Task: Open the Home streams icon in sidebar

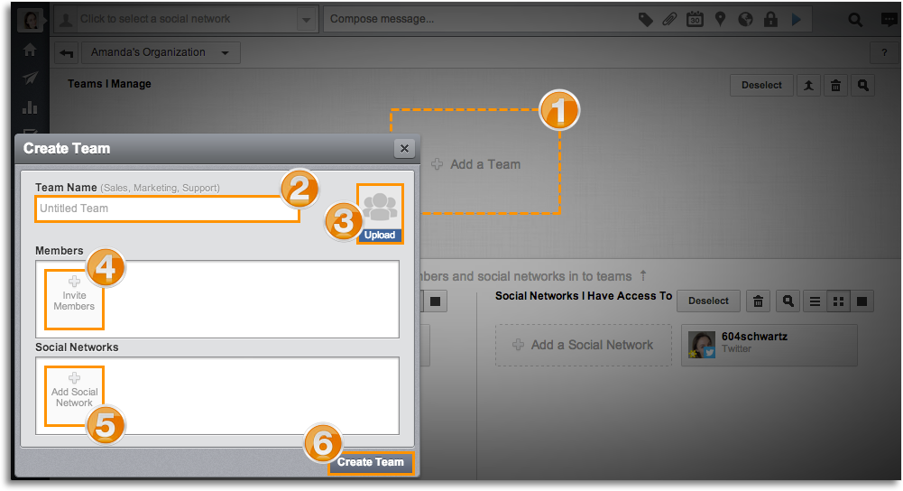Action: click(30, 51)
